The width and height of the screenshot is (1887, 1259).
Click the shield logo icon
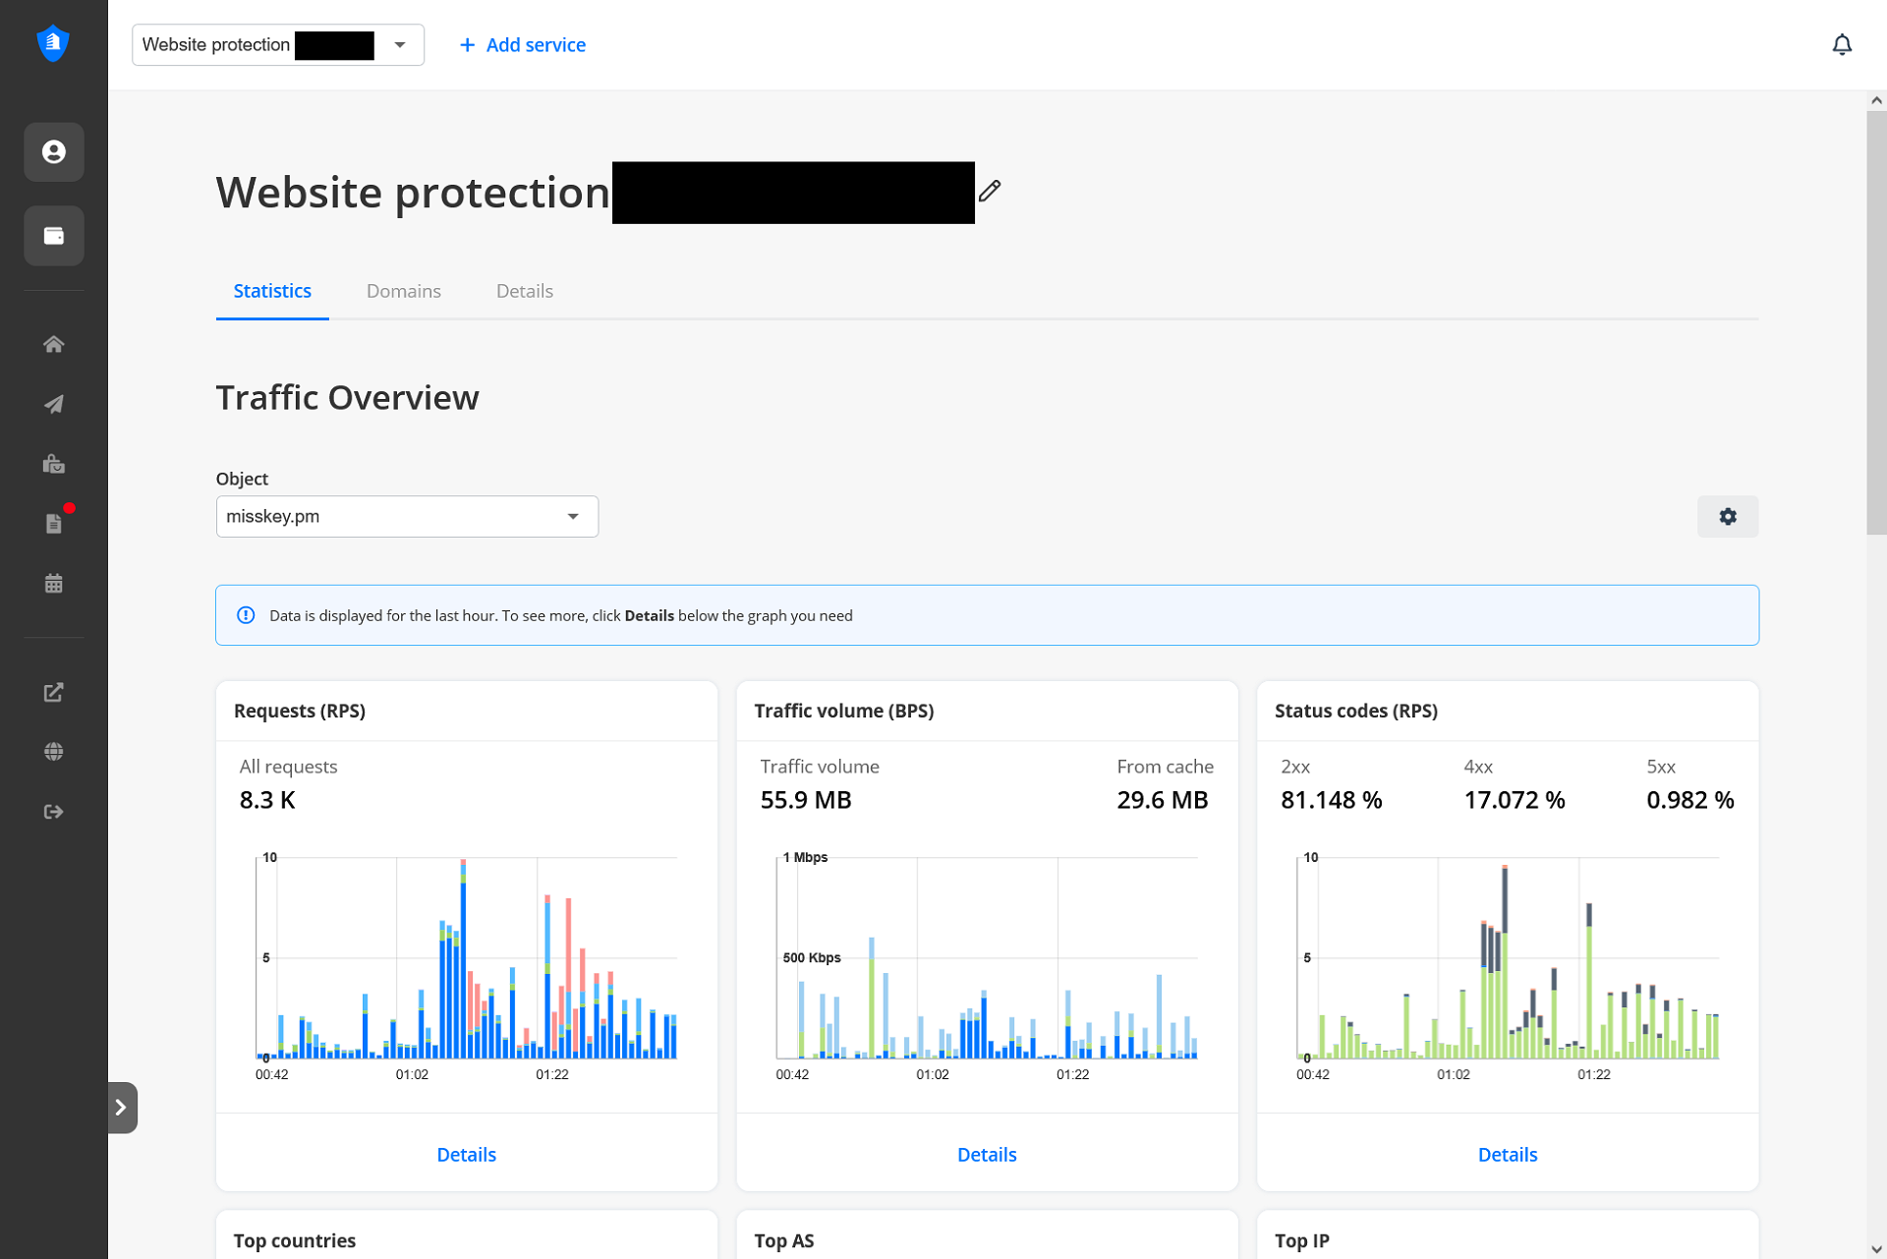(x=53, y=43)
